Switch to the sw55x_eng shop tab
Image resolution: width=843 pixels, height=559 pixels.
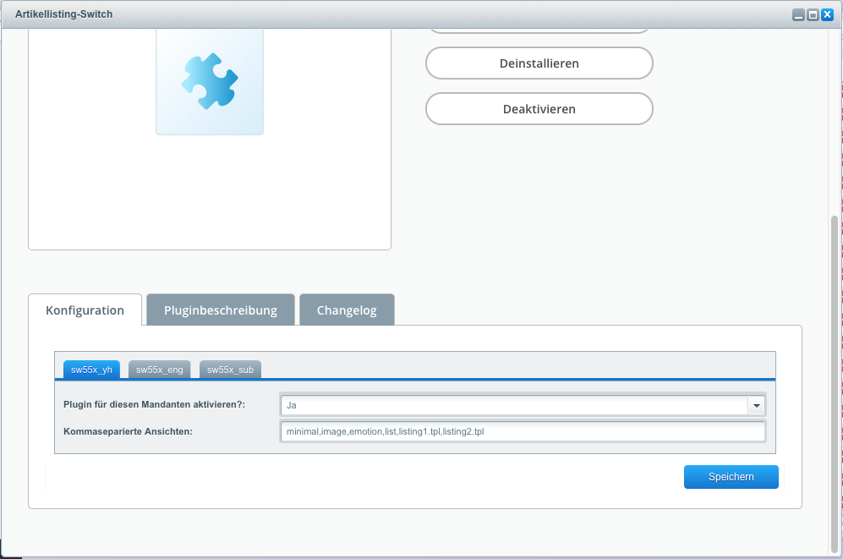coord(159,370)
